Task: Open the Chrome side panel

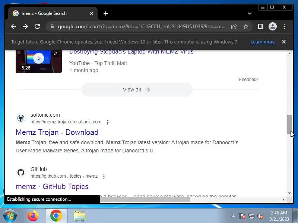Action: click(260, 26)
